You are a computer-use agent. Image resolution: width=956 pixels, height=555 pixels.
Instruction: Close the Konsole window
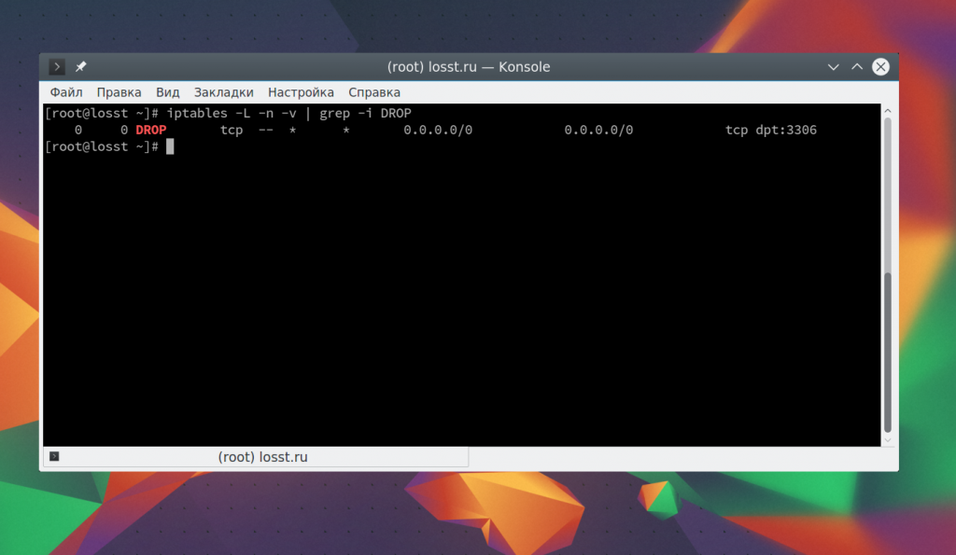880,67
